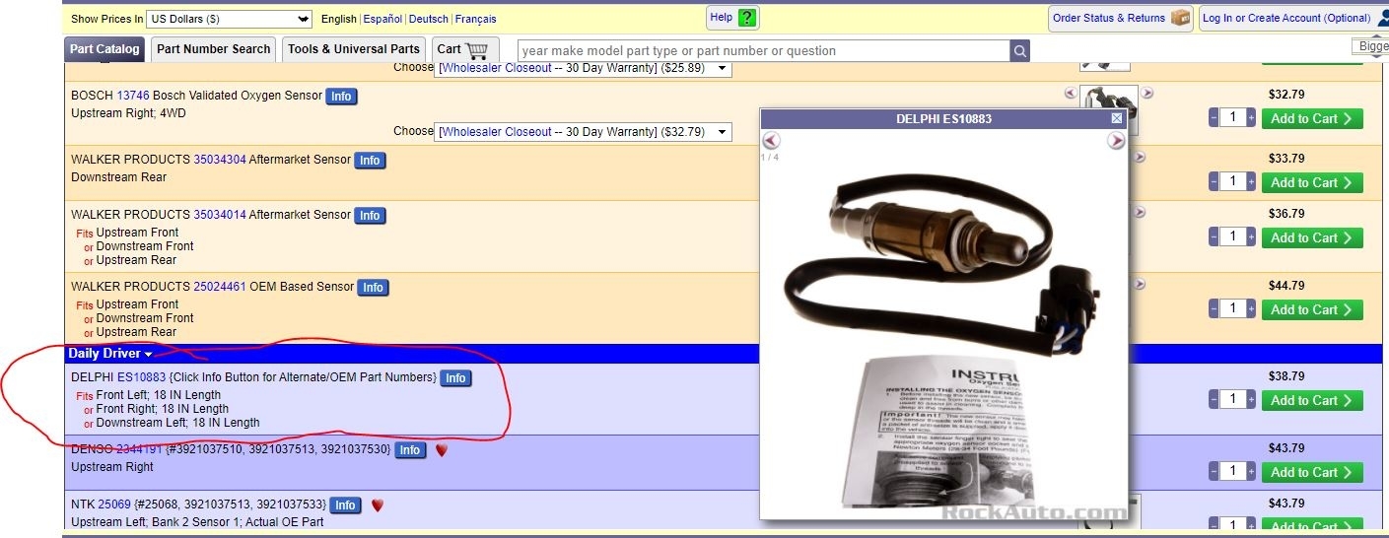Open Tools & Universal Parts tab
Screen dimensions: 1389x538
point(354,49)
